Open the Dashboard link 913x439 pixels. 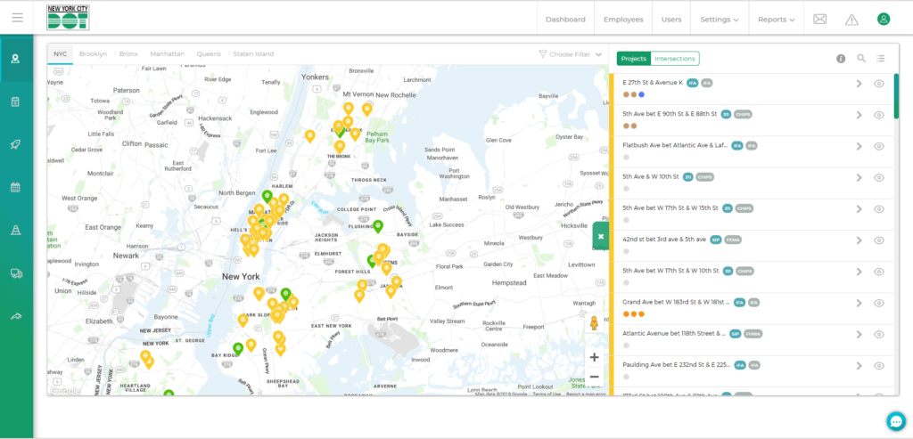565,19
